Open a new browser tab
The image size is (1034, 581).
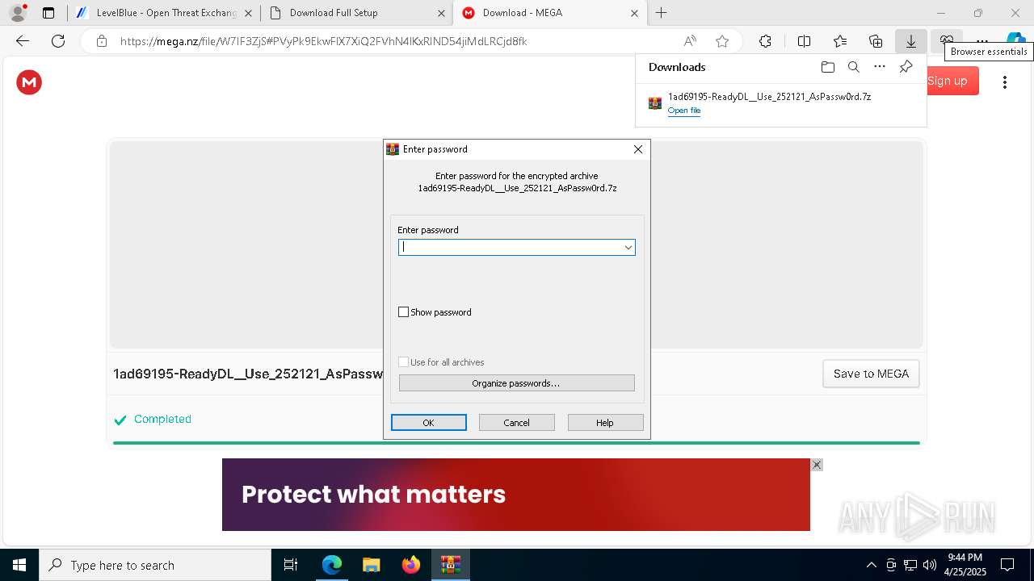(661, 13)
